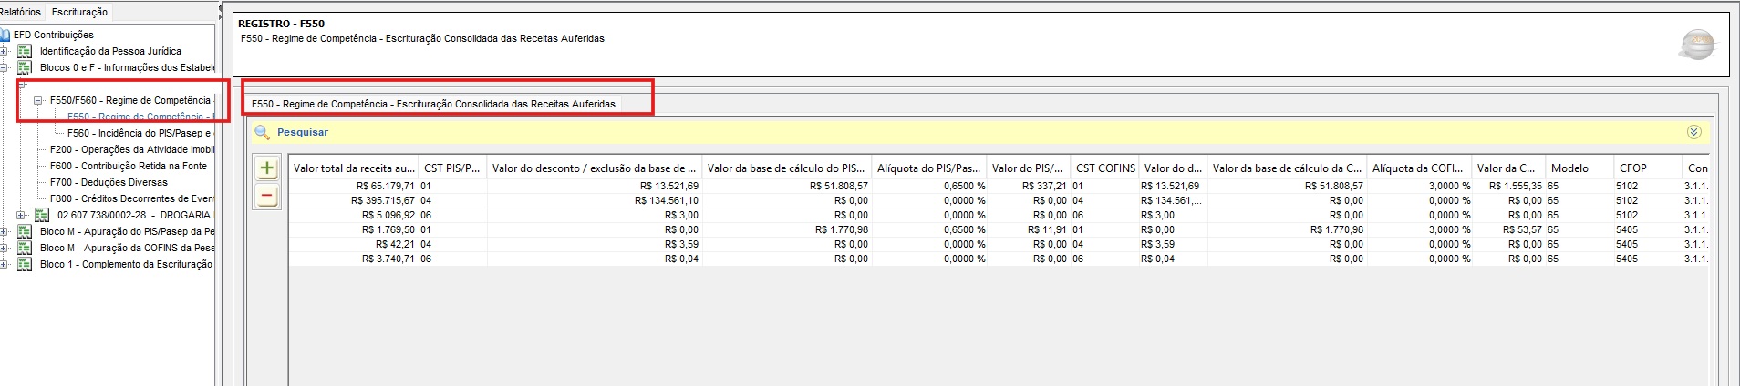Expand the Pesquisar panel with the chevron
The image size is (1740, 386).
(1693, 132)
